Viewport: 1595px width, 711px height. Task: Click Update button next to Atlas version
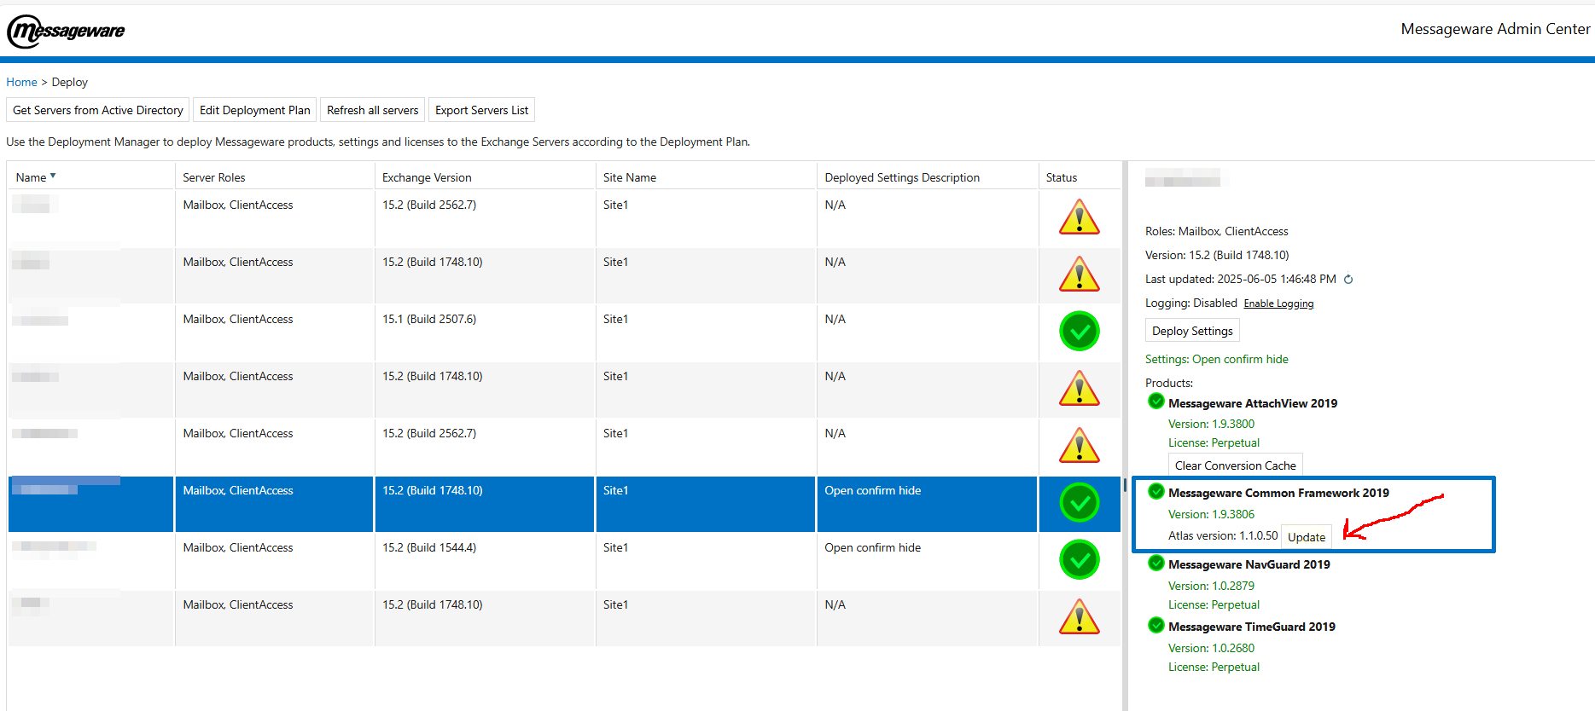pos(1307,537)
